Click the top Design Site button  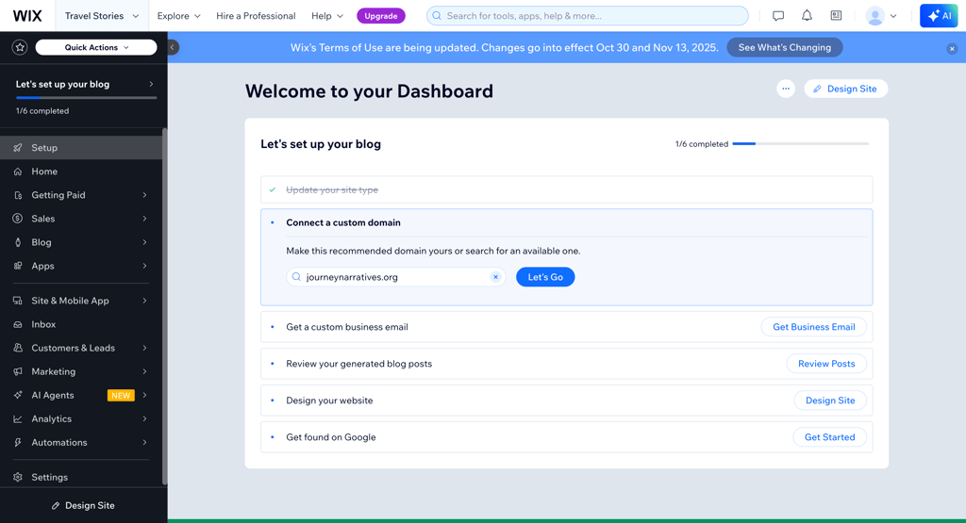tap(845, 89)
